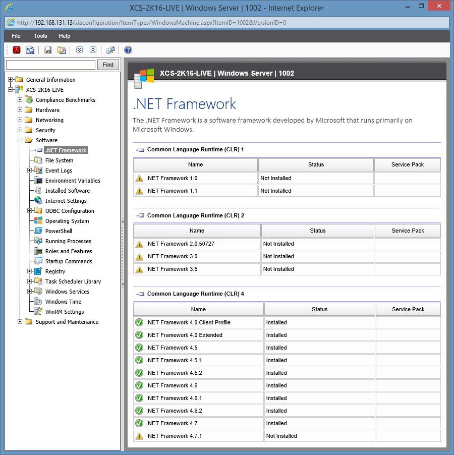
Task: Click the Service Pack header in CLR 4 table
Action: (x=408, y=309)
